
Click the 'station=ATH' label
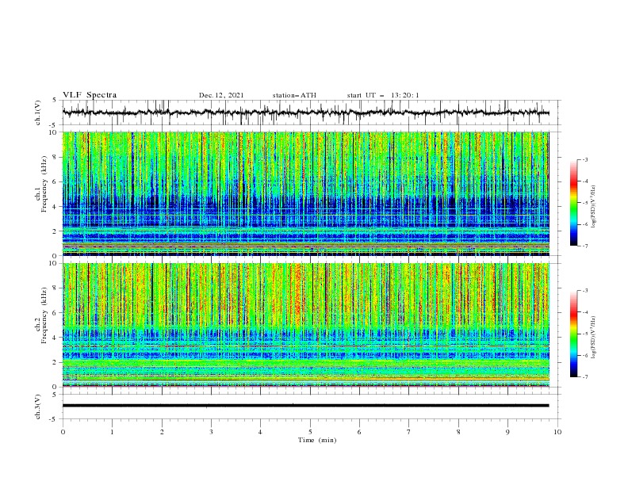pyautogui.click(x=294, y=95)
